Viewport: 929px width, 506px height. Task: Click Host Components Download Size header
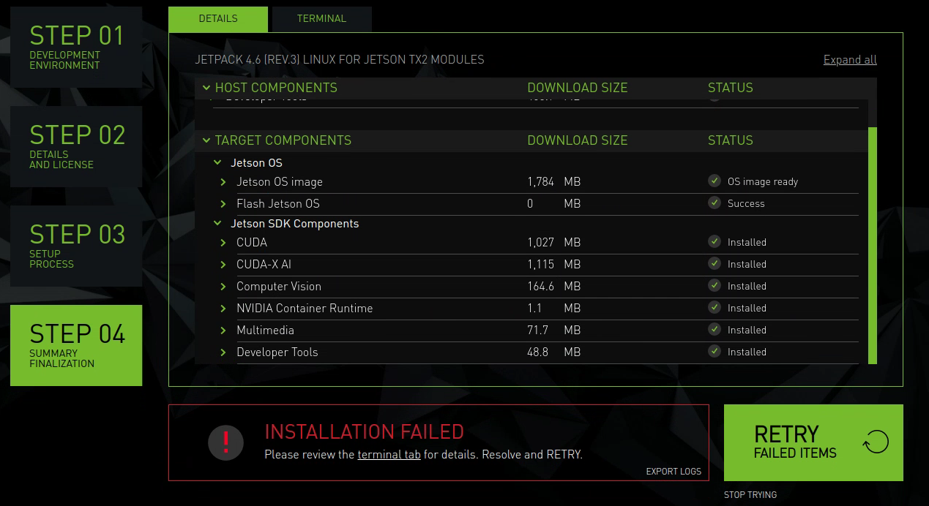[578, 88]
